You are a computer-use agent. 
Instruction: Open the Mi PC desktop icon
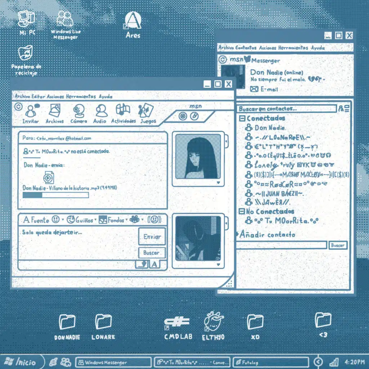pos(27,19)
